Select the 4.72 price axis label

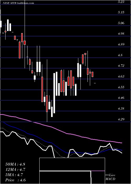tap(121, 66)
